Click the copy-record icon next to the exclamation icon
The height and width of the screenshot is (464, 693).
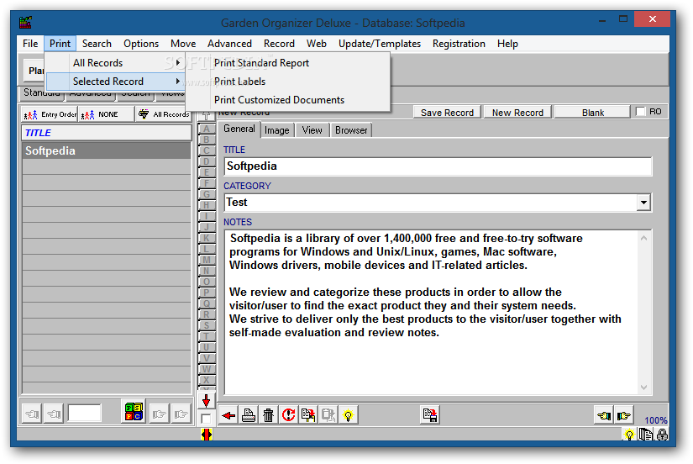(308, 415)
